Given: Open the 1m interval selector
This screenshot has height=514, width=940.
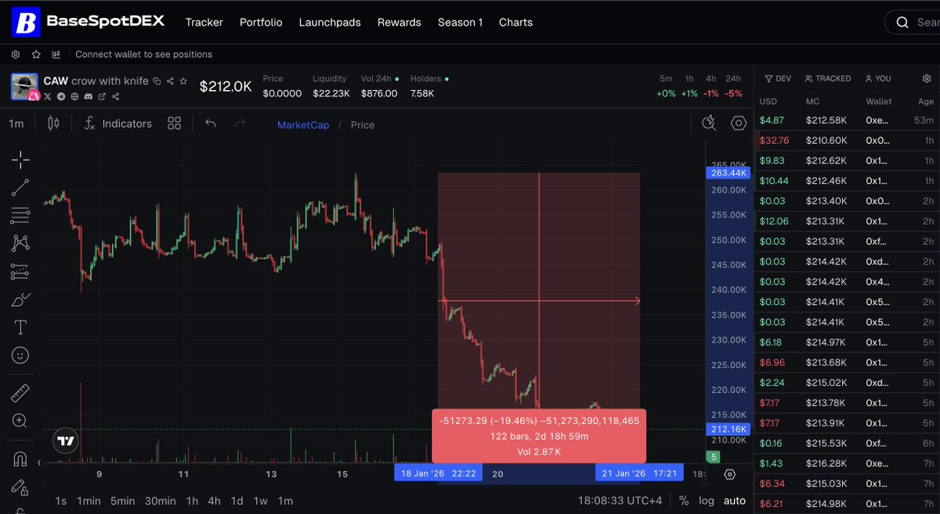Looking at the screenshot, I should click(16, 124).
